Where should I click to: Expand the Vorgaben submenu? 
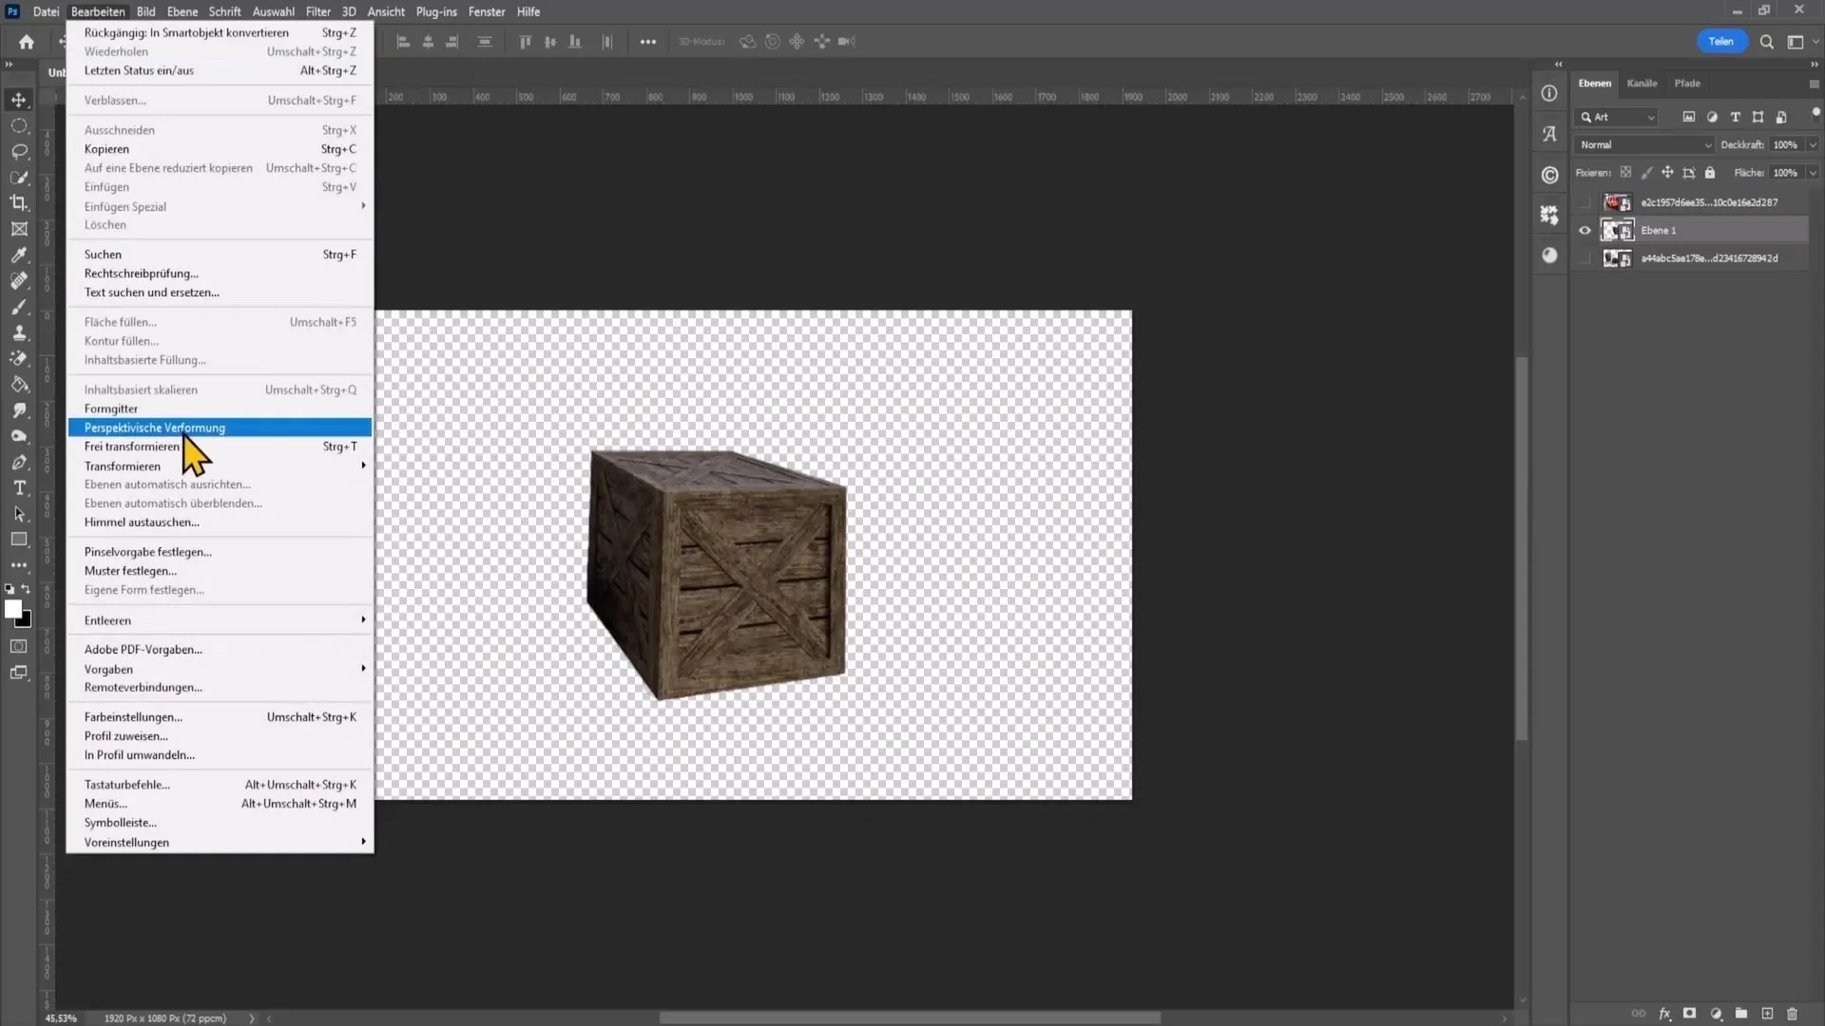coord(220,669)
